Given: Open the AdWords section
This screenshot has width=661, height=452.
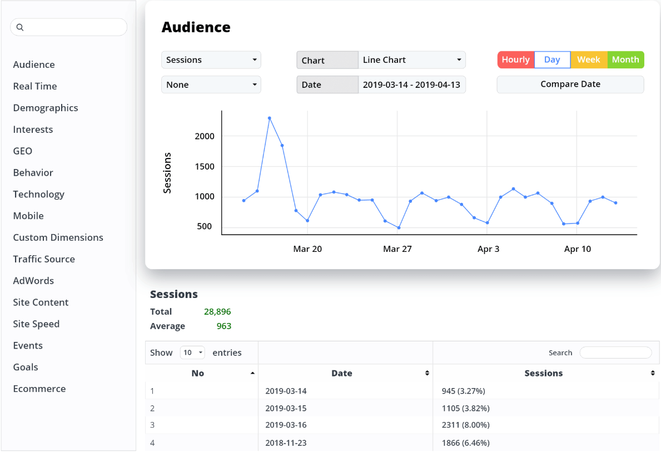Looking at the screenshot, I should pyautogui.click(x=33, y=281).
